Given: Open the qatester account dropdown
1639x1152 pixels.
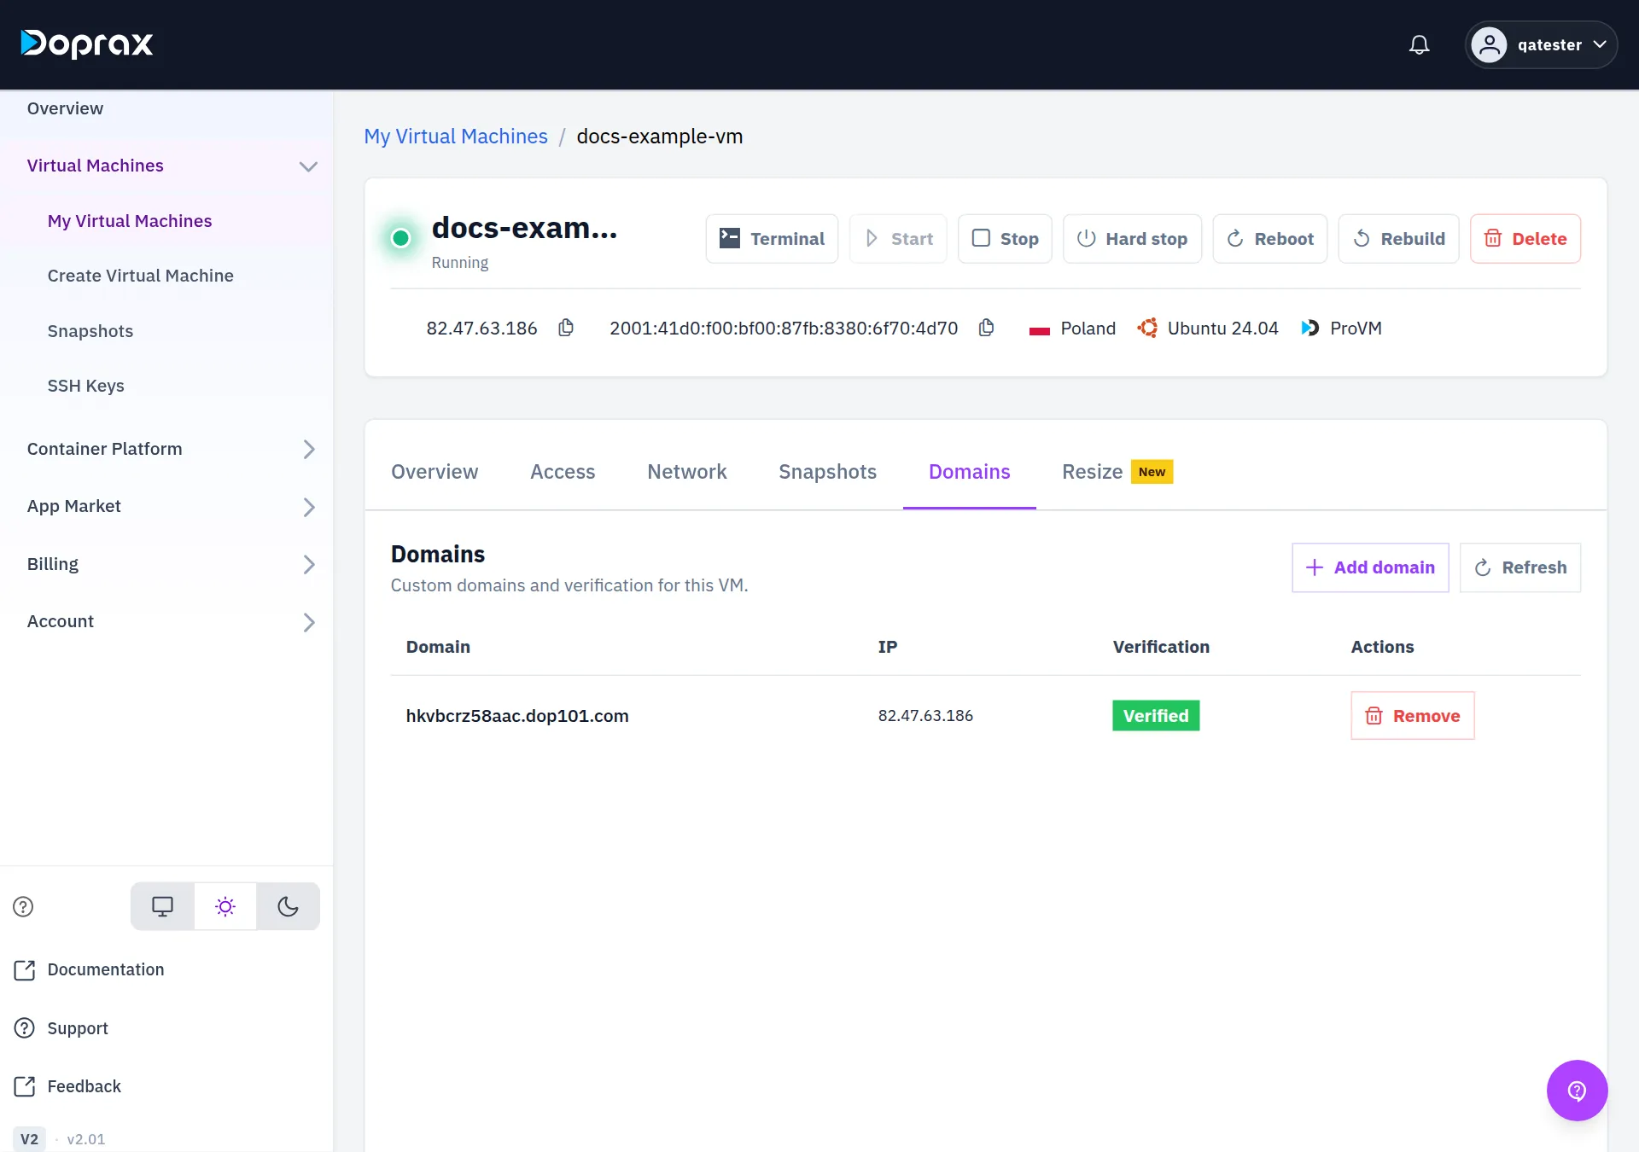Looking at the screenshot, I should pyautogui.click(x=1541, y=44).
